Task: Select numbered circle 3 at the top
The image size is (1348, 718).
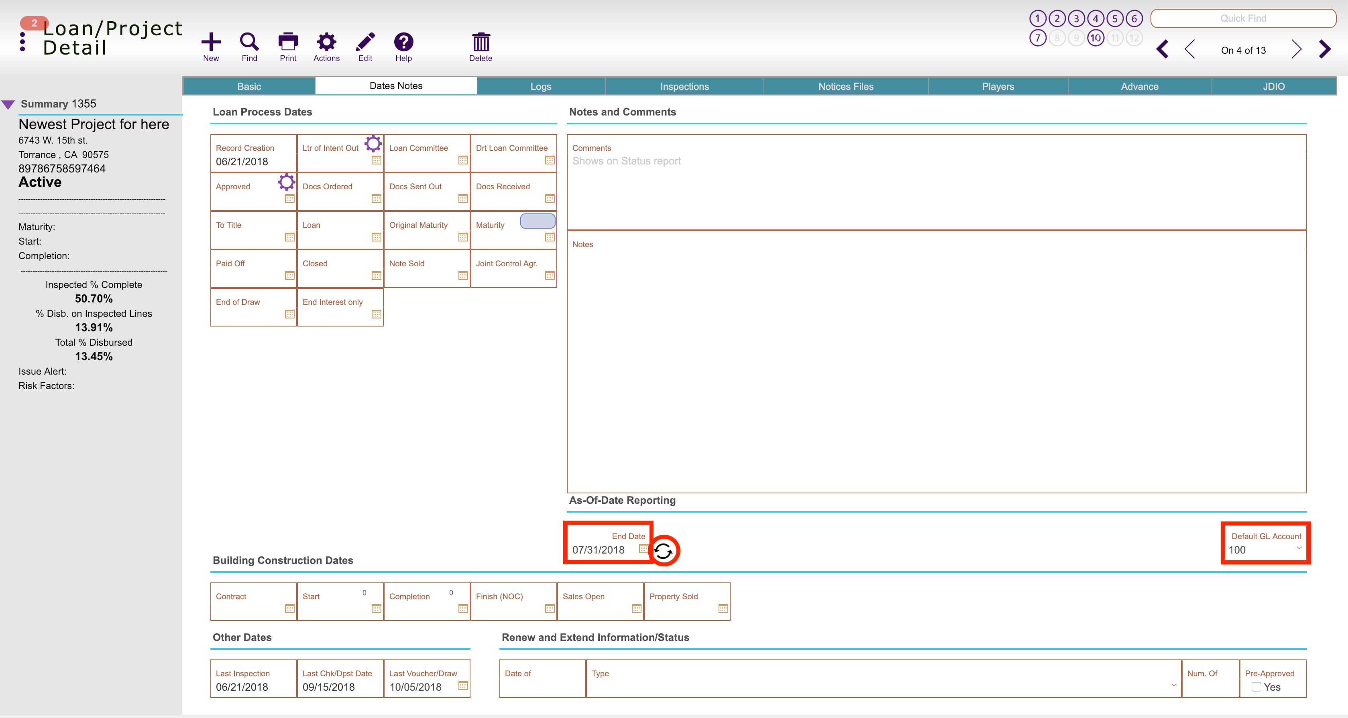Action: 1076,19
